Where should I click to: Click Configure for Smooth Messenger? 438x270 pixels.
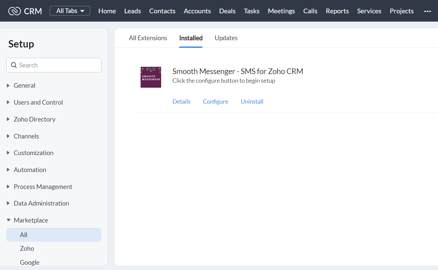point(216,102)
